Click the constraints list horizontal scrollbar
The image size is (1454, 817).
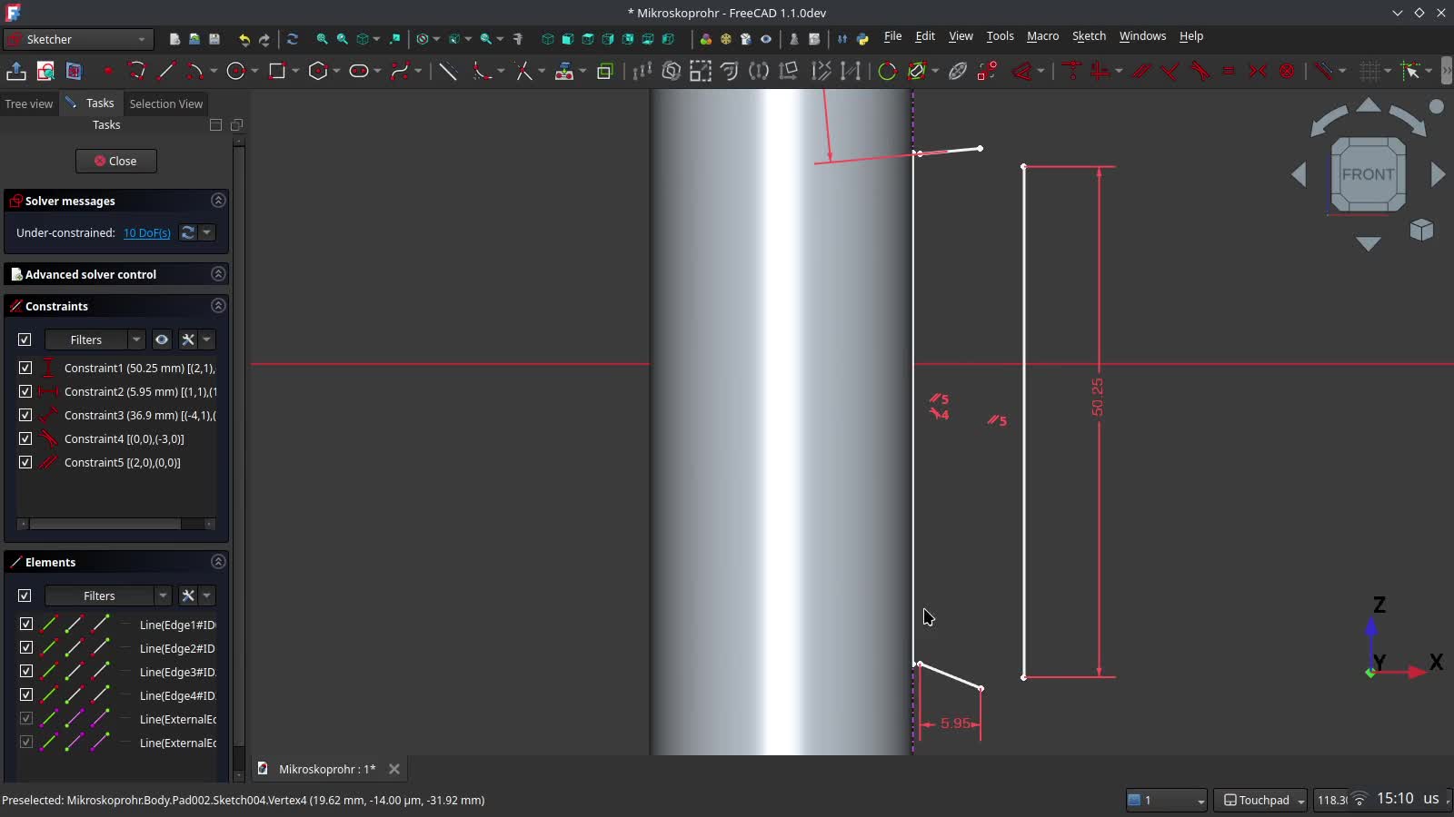click(105, 524)
